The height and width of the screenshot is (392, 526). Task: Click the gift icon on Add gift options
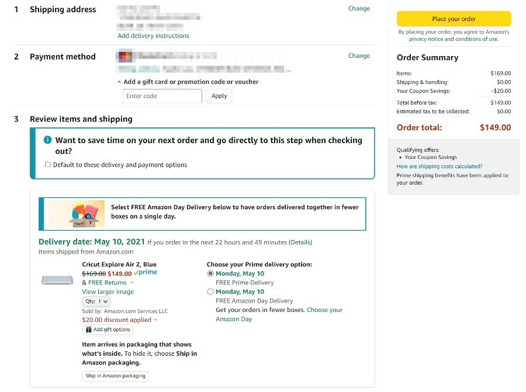tap(89, 329)
